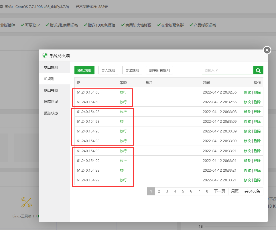Close the system firewall dialog
This screenshot has width=276, height=230.
(x=267, y=50)
